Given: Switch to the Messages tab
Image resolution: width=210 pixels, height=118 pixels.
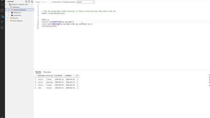Looking at the screenshot, I should pos(47,72).
